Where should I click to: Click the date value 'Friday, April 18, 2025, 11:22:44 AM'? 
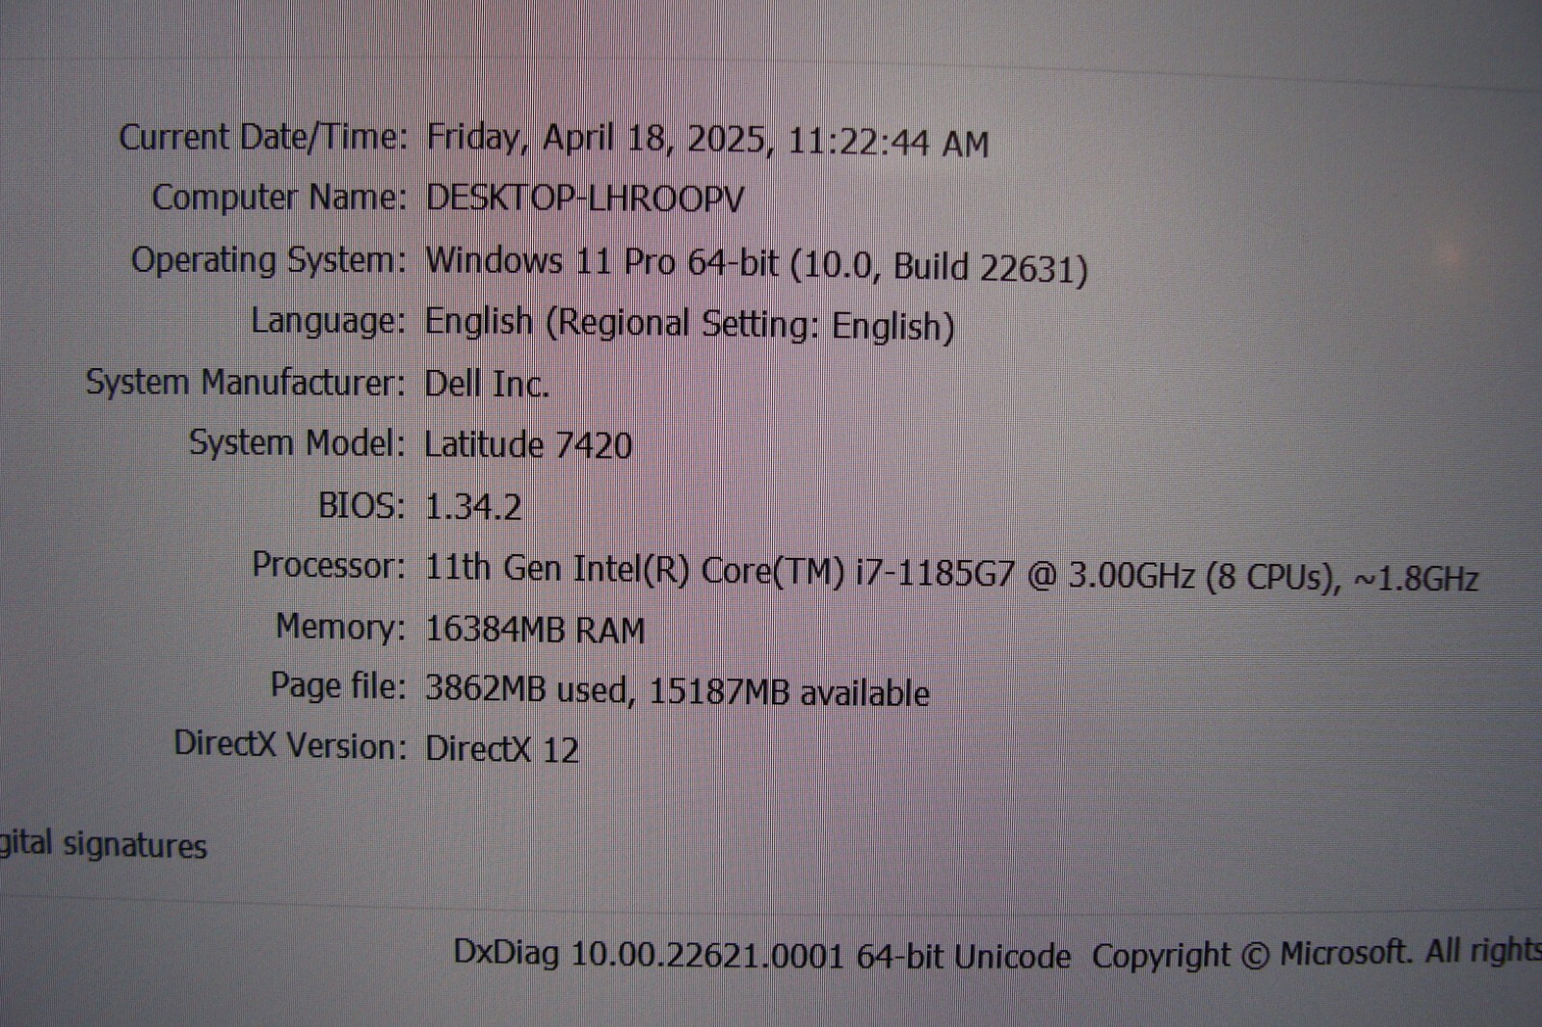pyautogui.click(x=707, y=142)
